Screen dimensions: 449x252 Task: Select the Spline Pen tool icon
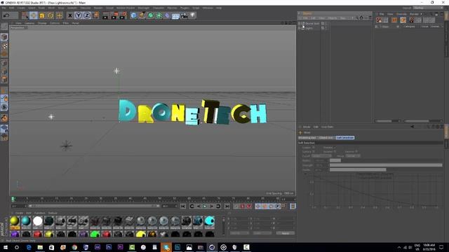coord(142,15)
